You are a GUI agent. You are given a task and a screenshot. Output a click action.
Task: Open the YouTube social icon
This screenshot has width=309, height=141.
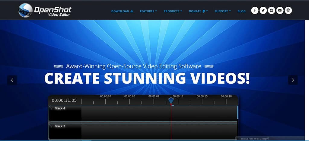[280, 11]
